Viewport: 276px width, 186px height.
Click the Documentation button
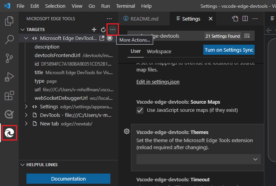pos(68,179)
